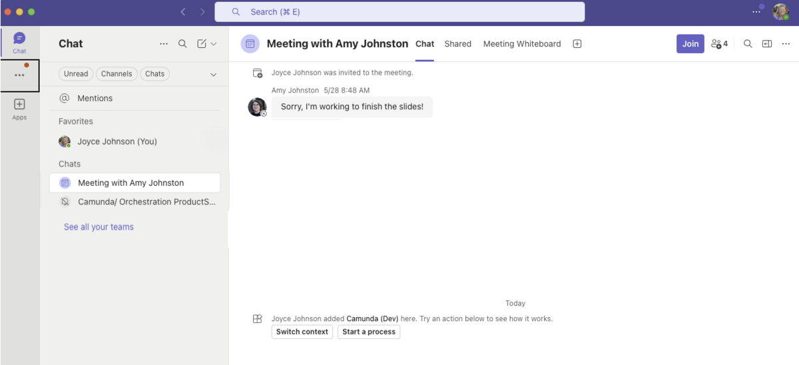Screen dimensions: 799x365
Task: Click timestamp '5/28 8:48 AM'
Action: 347,91
